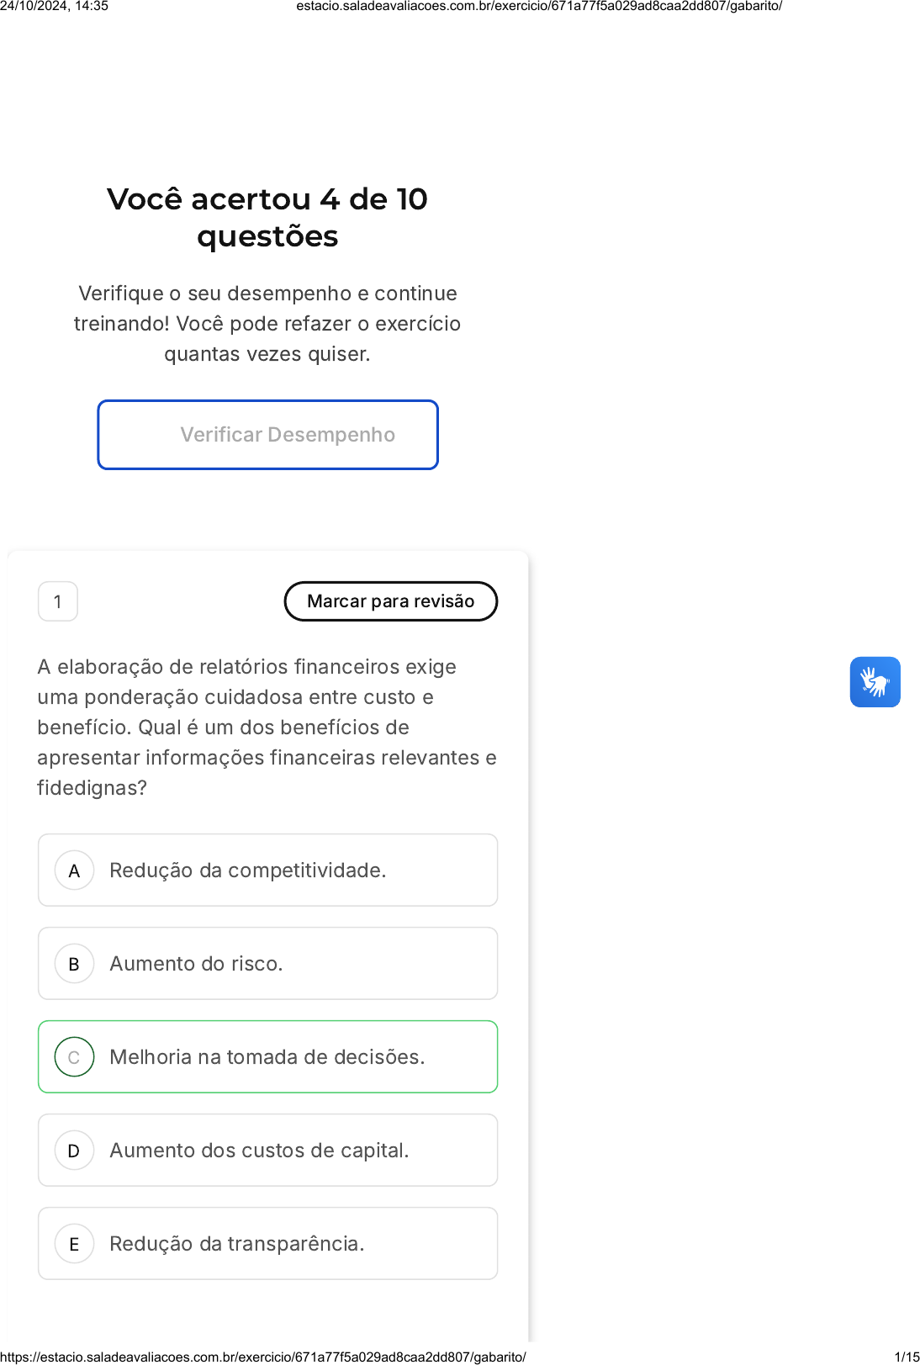Click the answer text "Aumento do risco."
The image size is (920, 1365).
(196, 964)
